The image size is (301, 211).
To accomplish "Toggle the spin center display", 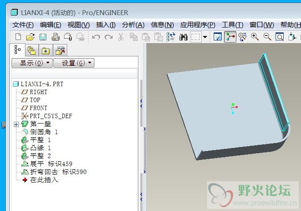I will (x=230, y=36).
